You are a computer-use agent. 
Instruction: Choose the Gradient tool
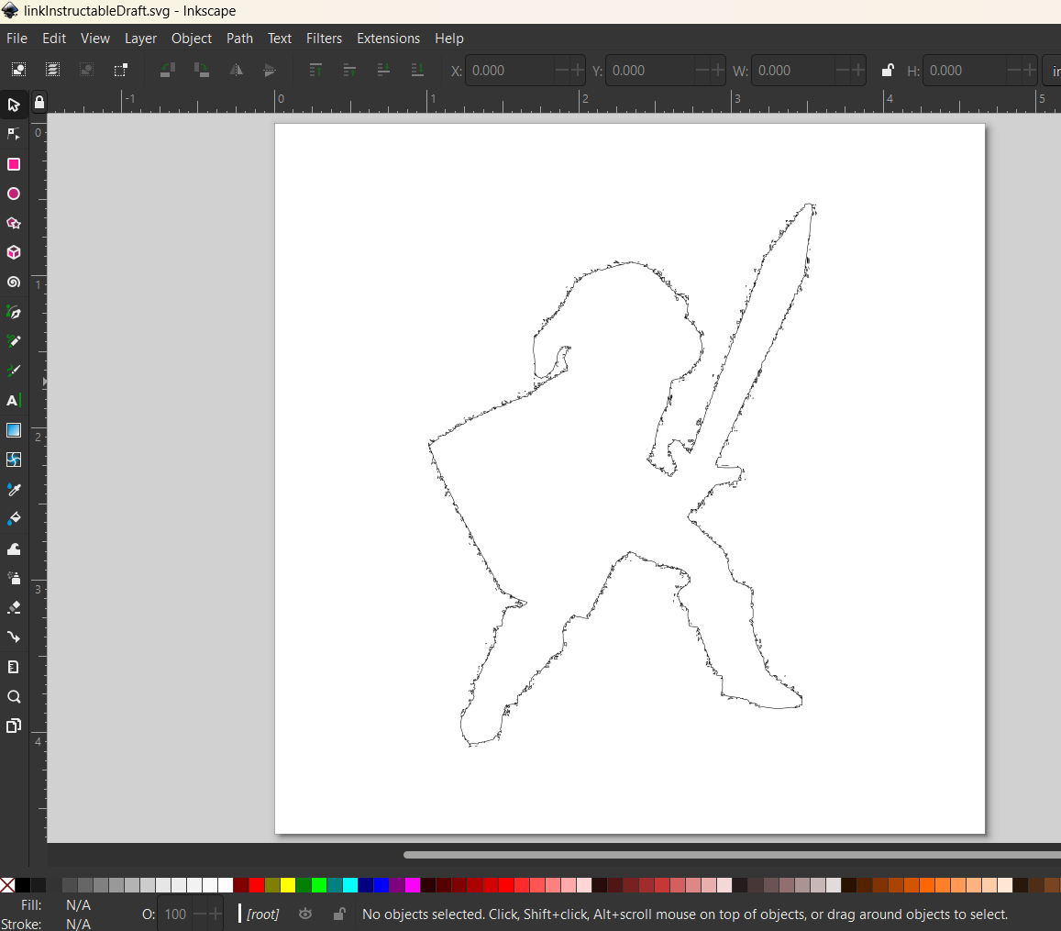(14, 430)
